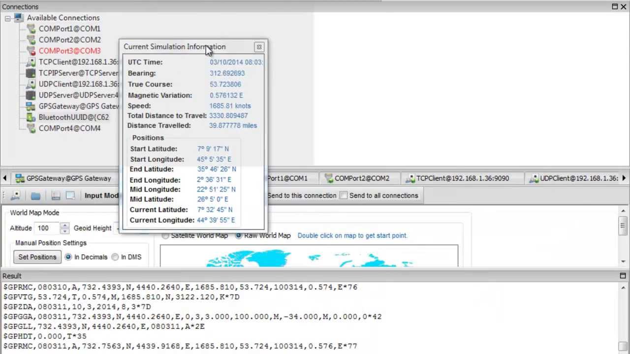Switch to the GPSGateway@GPS Gateway tab
The width and height of the screenshot is (630, 354).
click(63, 178)
